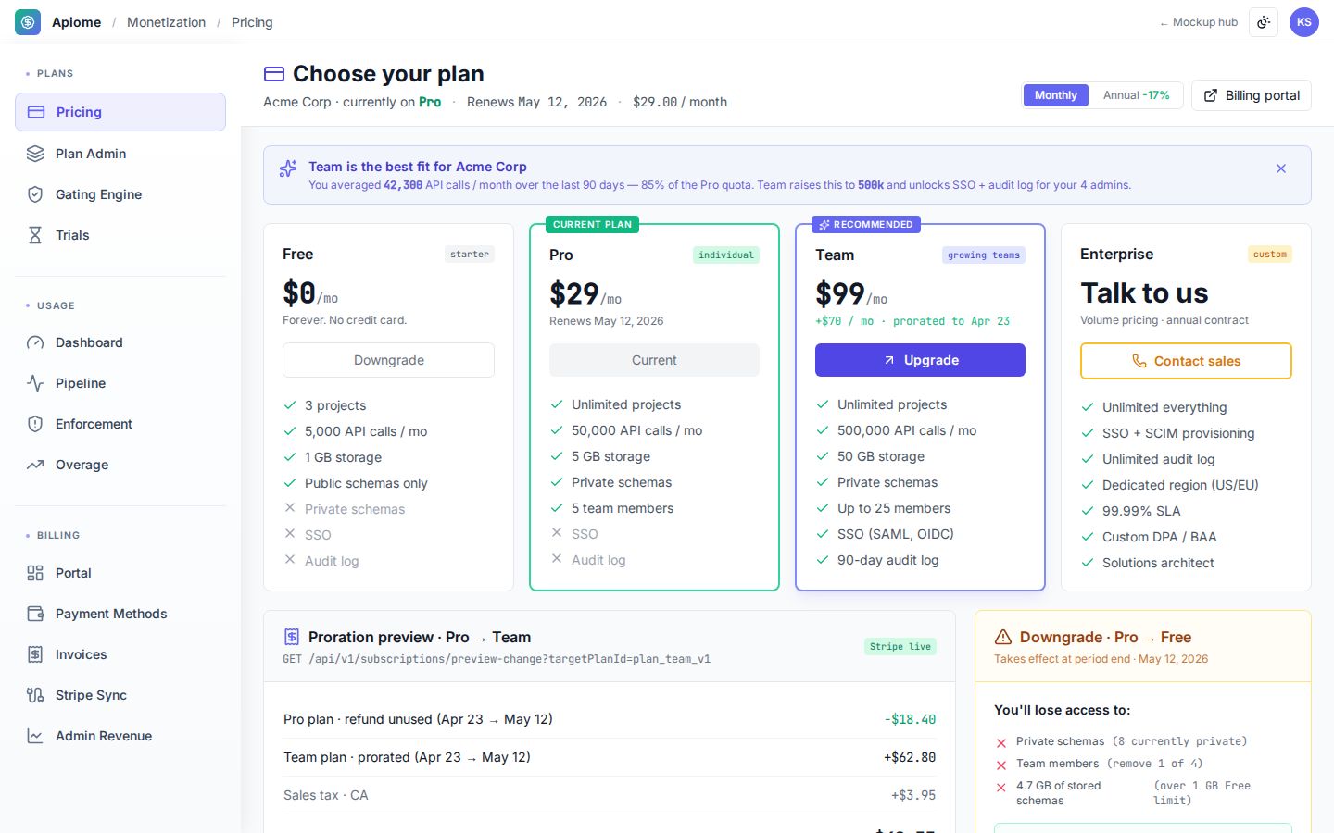The image size is (1334, 833).
Task: Open Payment Methods page
Action: click(120, 614)
